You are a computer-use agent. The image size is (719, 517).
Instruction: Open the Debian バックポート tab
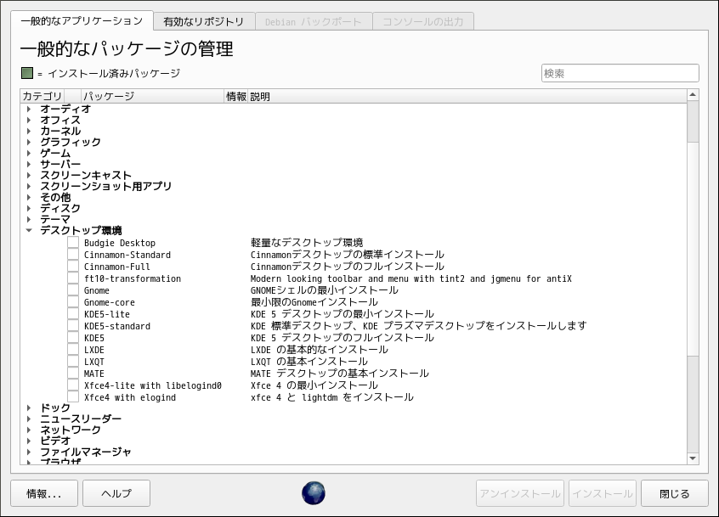pyautogui.click(x=314, y=21)
